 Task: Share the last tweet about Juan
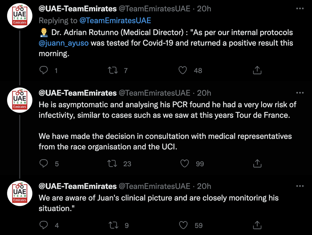257,225
